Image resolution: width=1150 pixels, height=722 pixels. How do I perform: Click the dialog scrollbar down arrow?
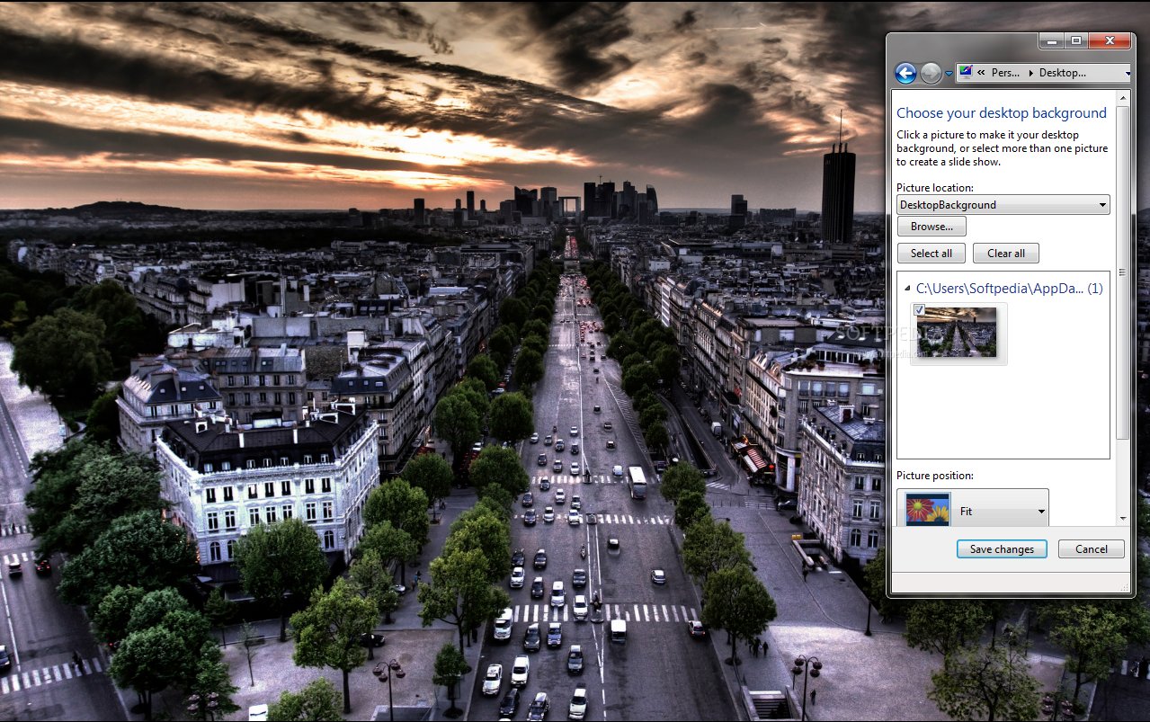coord(1122,519)
